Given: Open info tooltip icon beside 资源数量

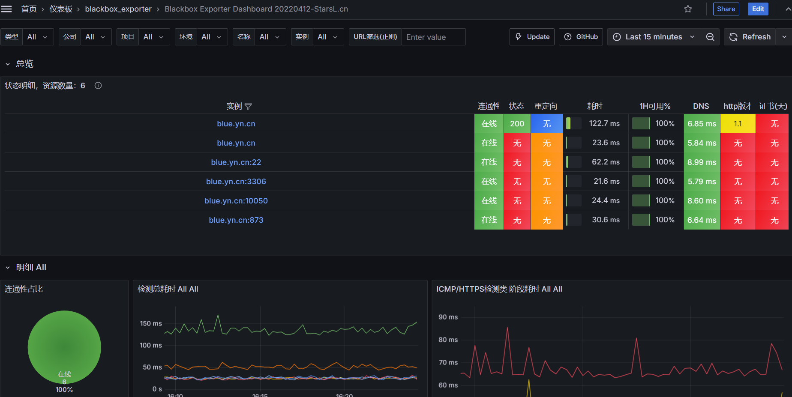Looking at the screenshot, I should coord(98,85).
